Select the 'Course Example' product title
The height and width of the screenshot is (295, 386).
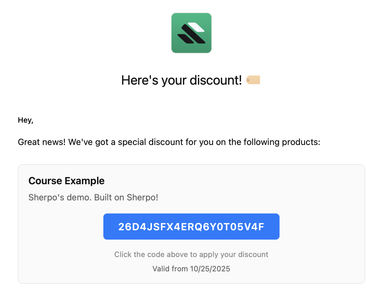click(x=66, y=180)
